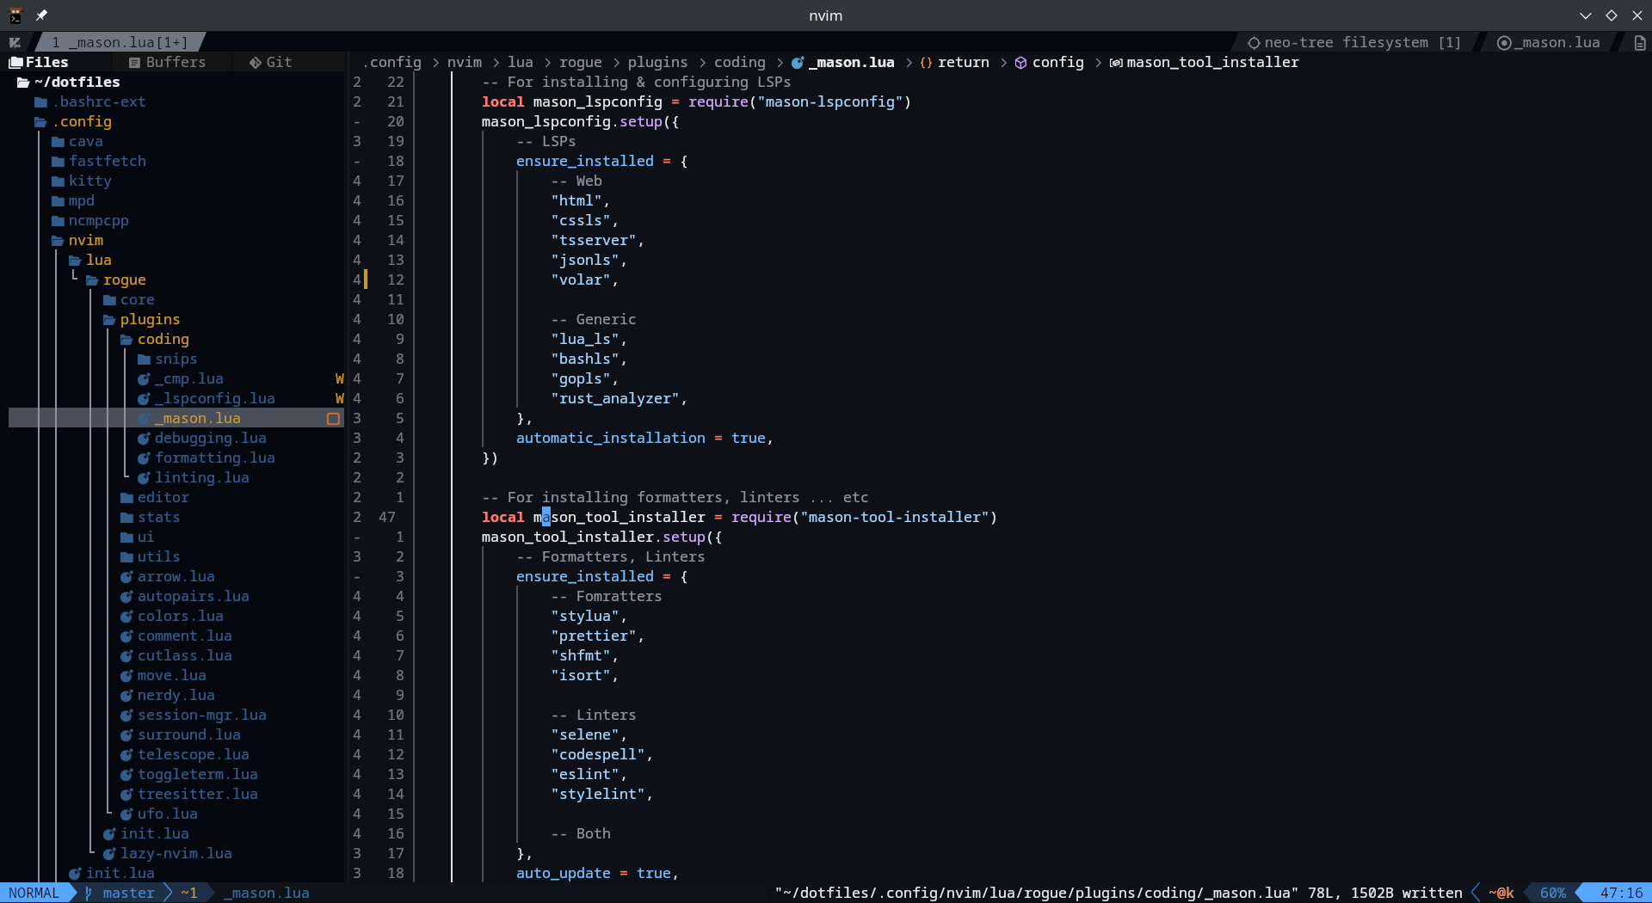
Task: Click the cube icon before config in breadcrumb
Action: pyautogui.click(x=1020, y=62)
